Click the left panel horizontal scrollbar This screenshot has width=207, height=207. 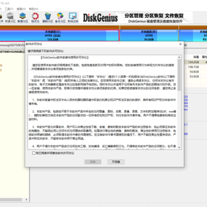click(x=11, y=200)
